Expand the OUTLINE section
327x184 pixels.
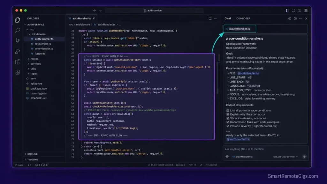31,154
